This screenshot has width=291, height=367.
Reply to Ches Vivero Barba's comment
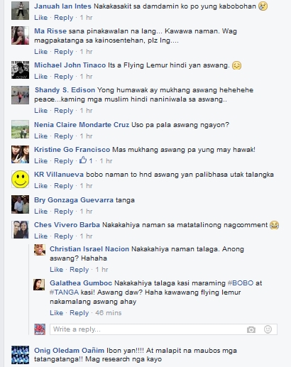pos(63,236)
